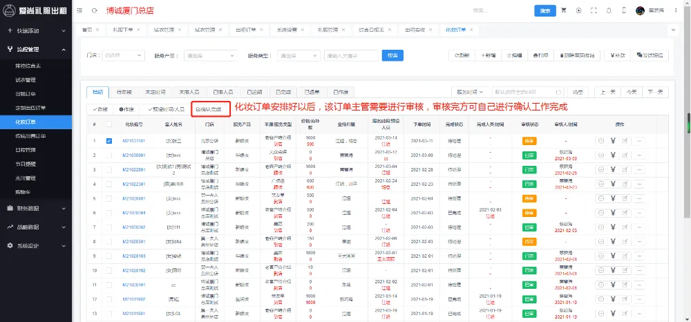Open the shopping cart icon in header
The image size is (691, 322).
click(564, 10)
